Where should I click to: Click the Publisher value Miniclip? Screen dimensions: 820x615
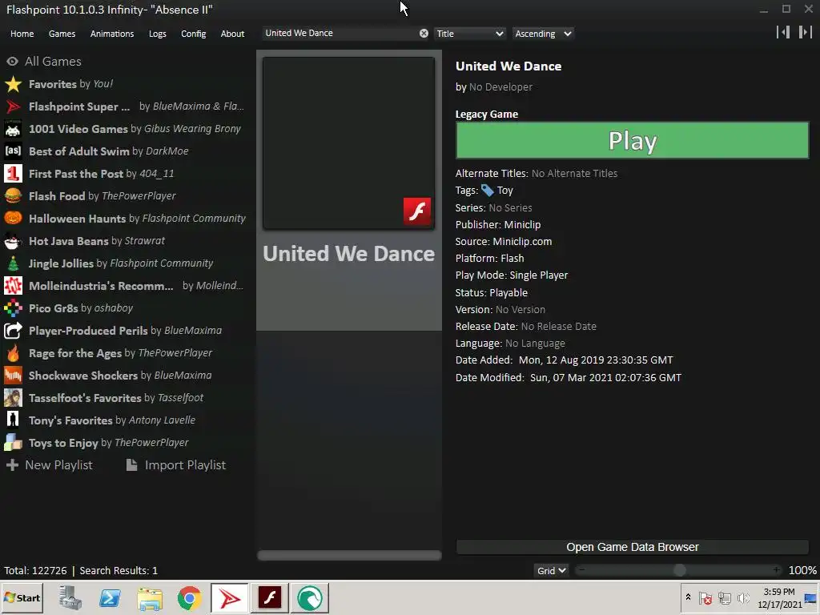[x=522, y=225]
